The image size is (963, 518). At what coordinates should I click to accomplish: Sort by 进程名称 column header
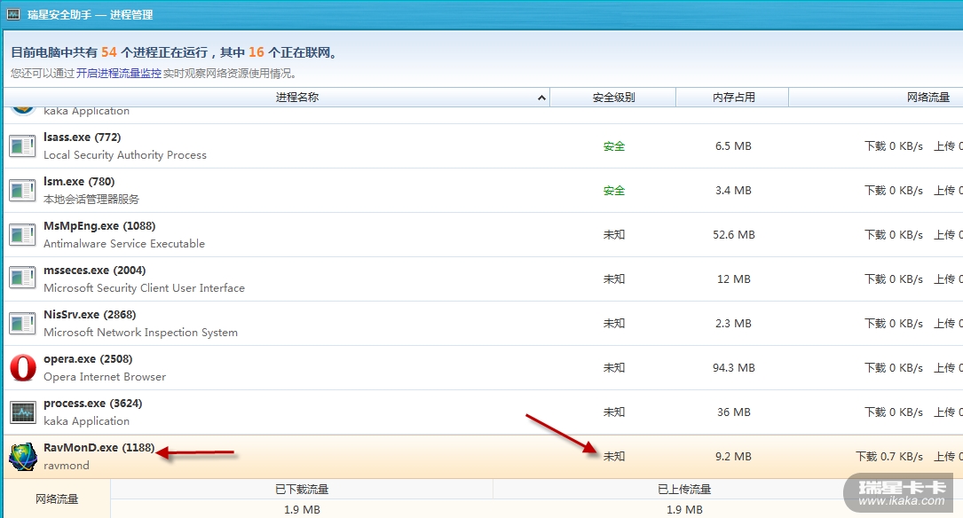[x=276, y=97]
